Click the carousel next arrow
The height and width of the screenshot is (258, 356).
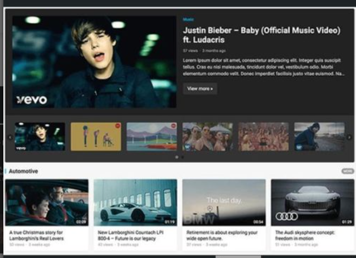(x=349, y=137)
